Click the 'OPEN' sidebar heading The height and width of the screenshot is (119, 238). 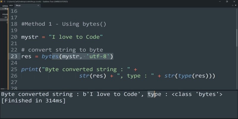pos(5,6)
